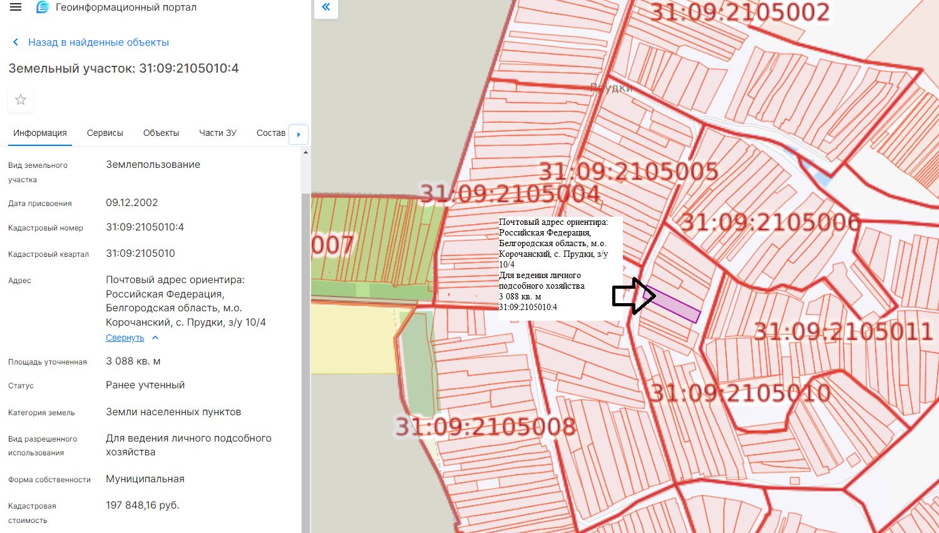
Task: Click cadastral quarter label 31:09:2105006 on map
Action: click(x=770, y=222)
